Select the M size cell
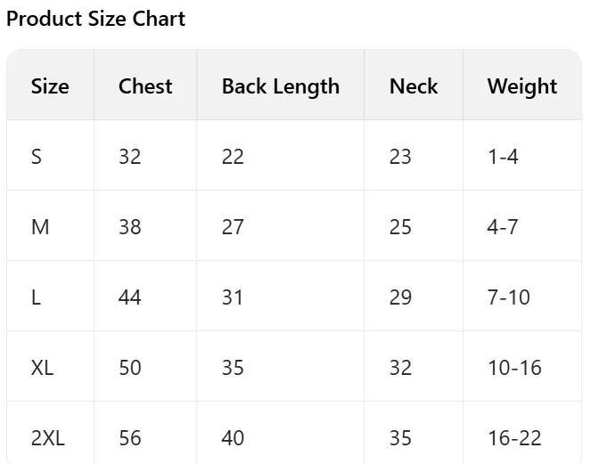599x464 pixels. 40,227
